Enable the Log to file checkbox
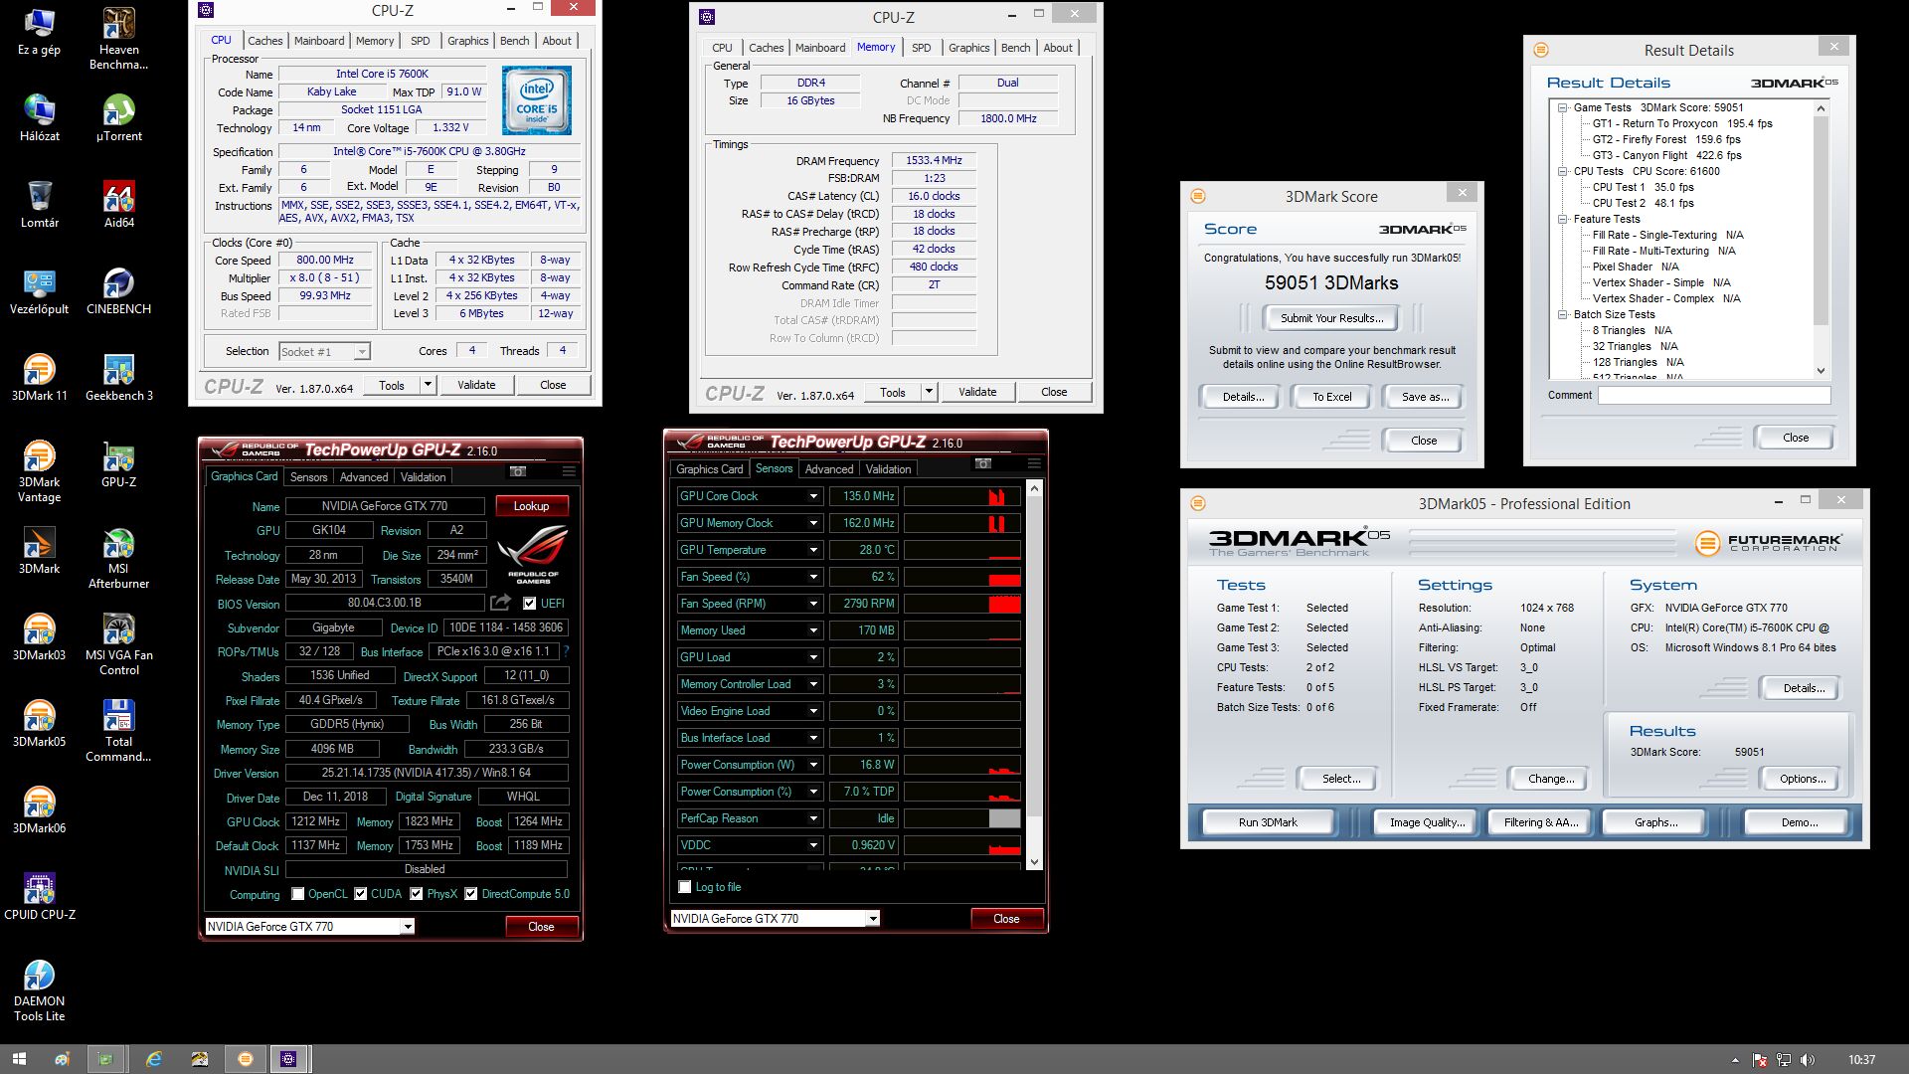This screenshot has width=1909, height=1074. 684,887
